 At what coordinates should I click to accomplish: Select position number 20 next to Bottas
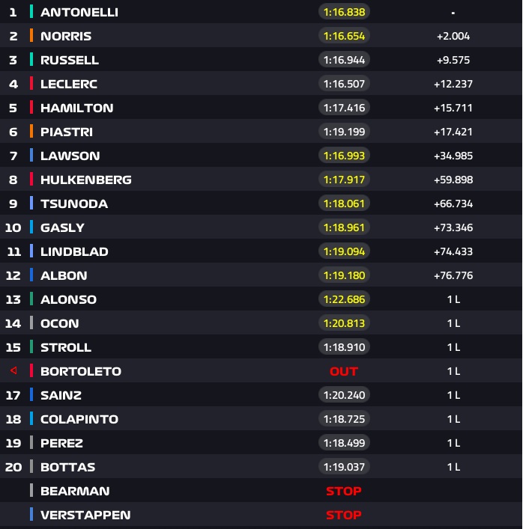tap(13, 467)
